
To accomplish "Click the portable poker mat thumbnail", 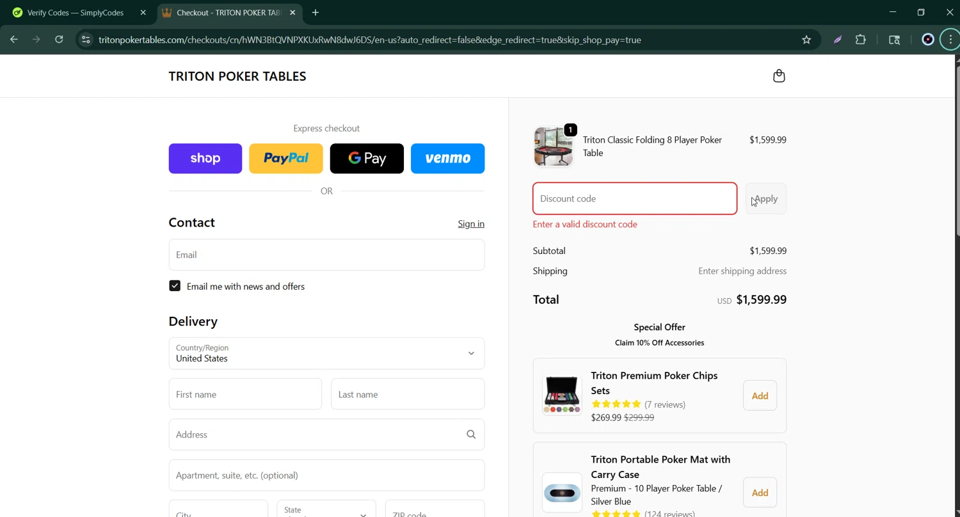I will point(562,493).
